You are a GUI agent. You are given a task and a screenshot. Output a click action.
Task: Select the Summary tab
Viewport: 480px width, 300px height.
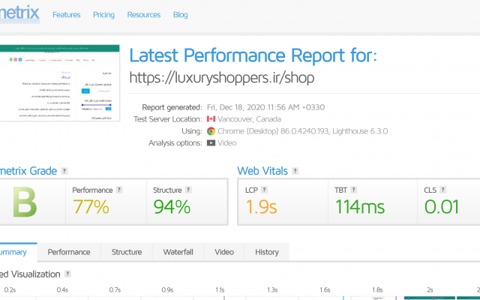pos(18,252)
